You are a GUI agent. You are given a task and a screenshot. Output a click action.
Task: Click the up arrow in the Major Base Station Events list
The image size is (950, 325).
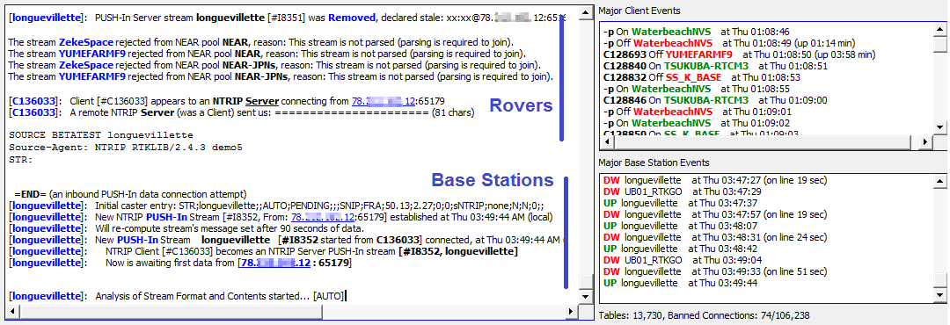click(939, 180)
